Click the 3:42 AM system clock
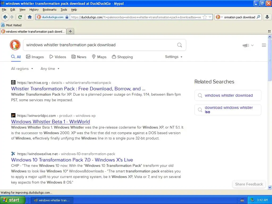Viewport: 272px width, 204px height. pos(262,200)
